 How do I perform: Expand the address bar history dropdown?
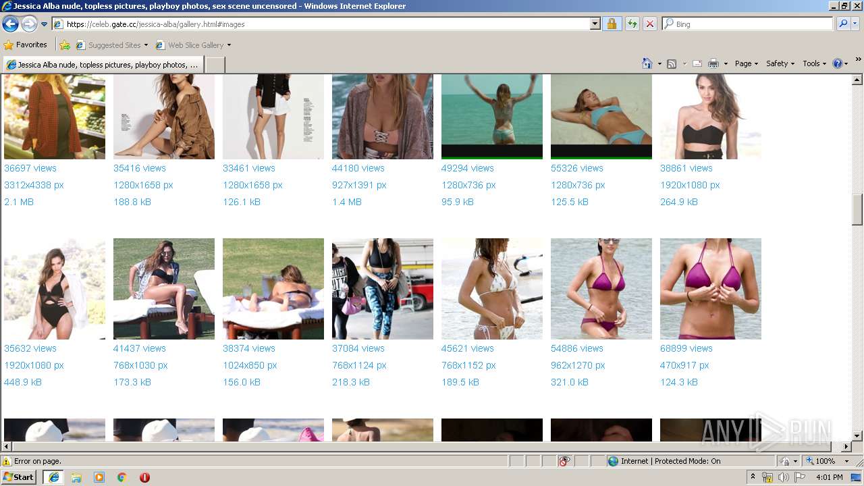tap(595, 24)
